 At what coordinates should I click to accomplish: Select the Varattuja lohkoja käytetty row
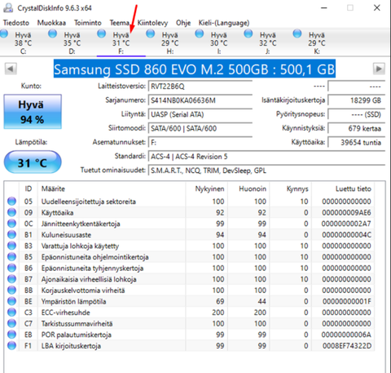190,246
